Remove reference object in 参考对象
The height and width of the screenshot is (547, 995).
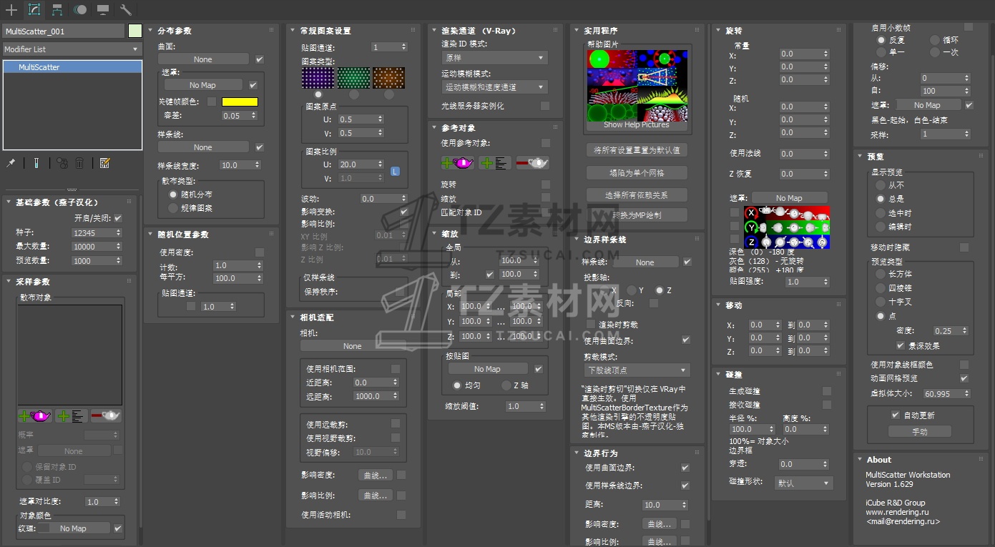pos(533,162)
